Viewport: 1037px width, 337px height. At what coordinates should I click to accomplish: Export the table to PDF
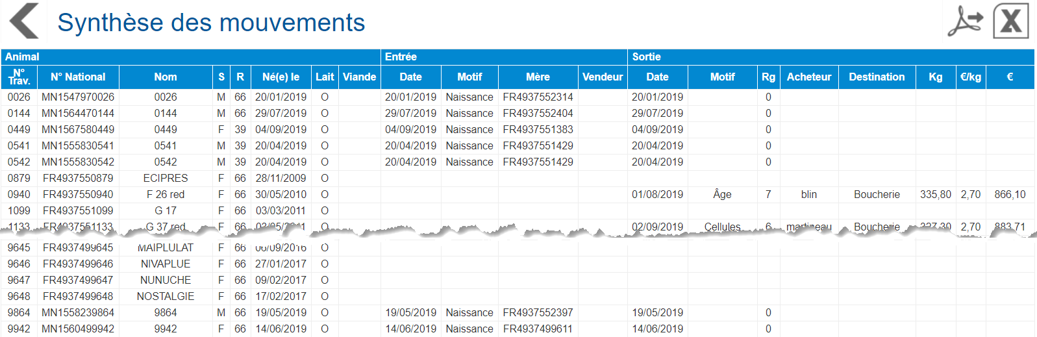point(966,21)
